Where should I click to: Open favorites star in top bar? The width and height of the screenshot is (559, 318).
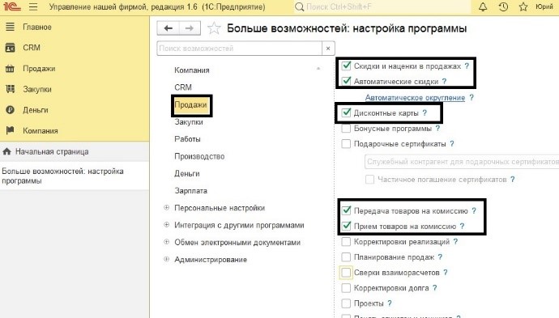[x=523, y=6]
